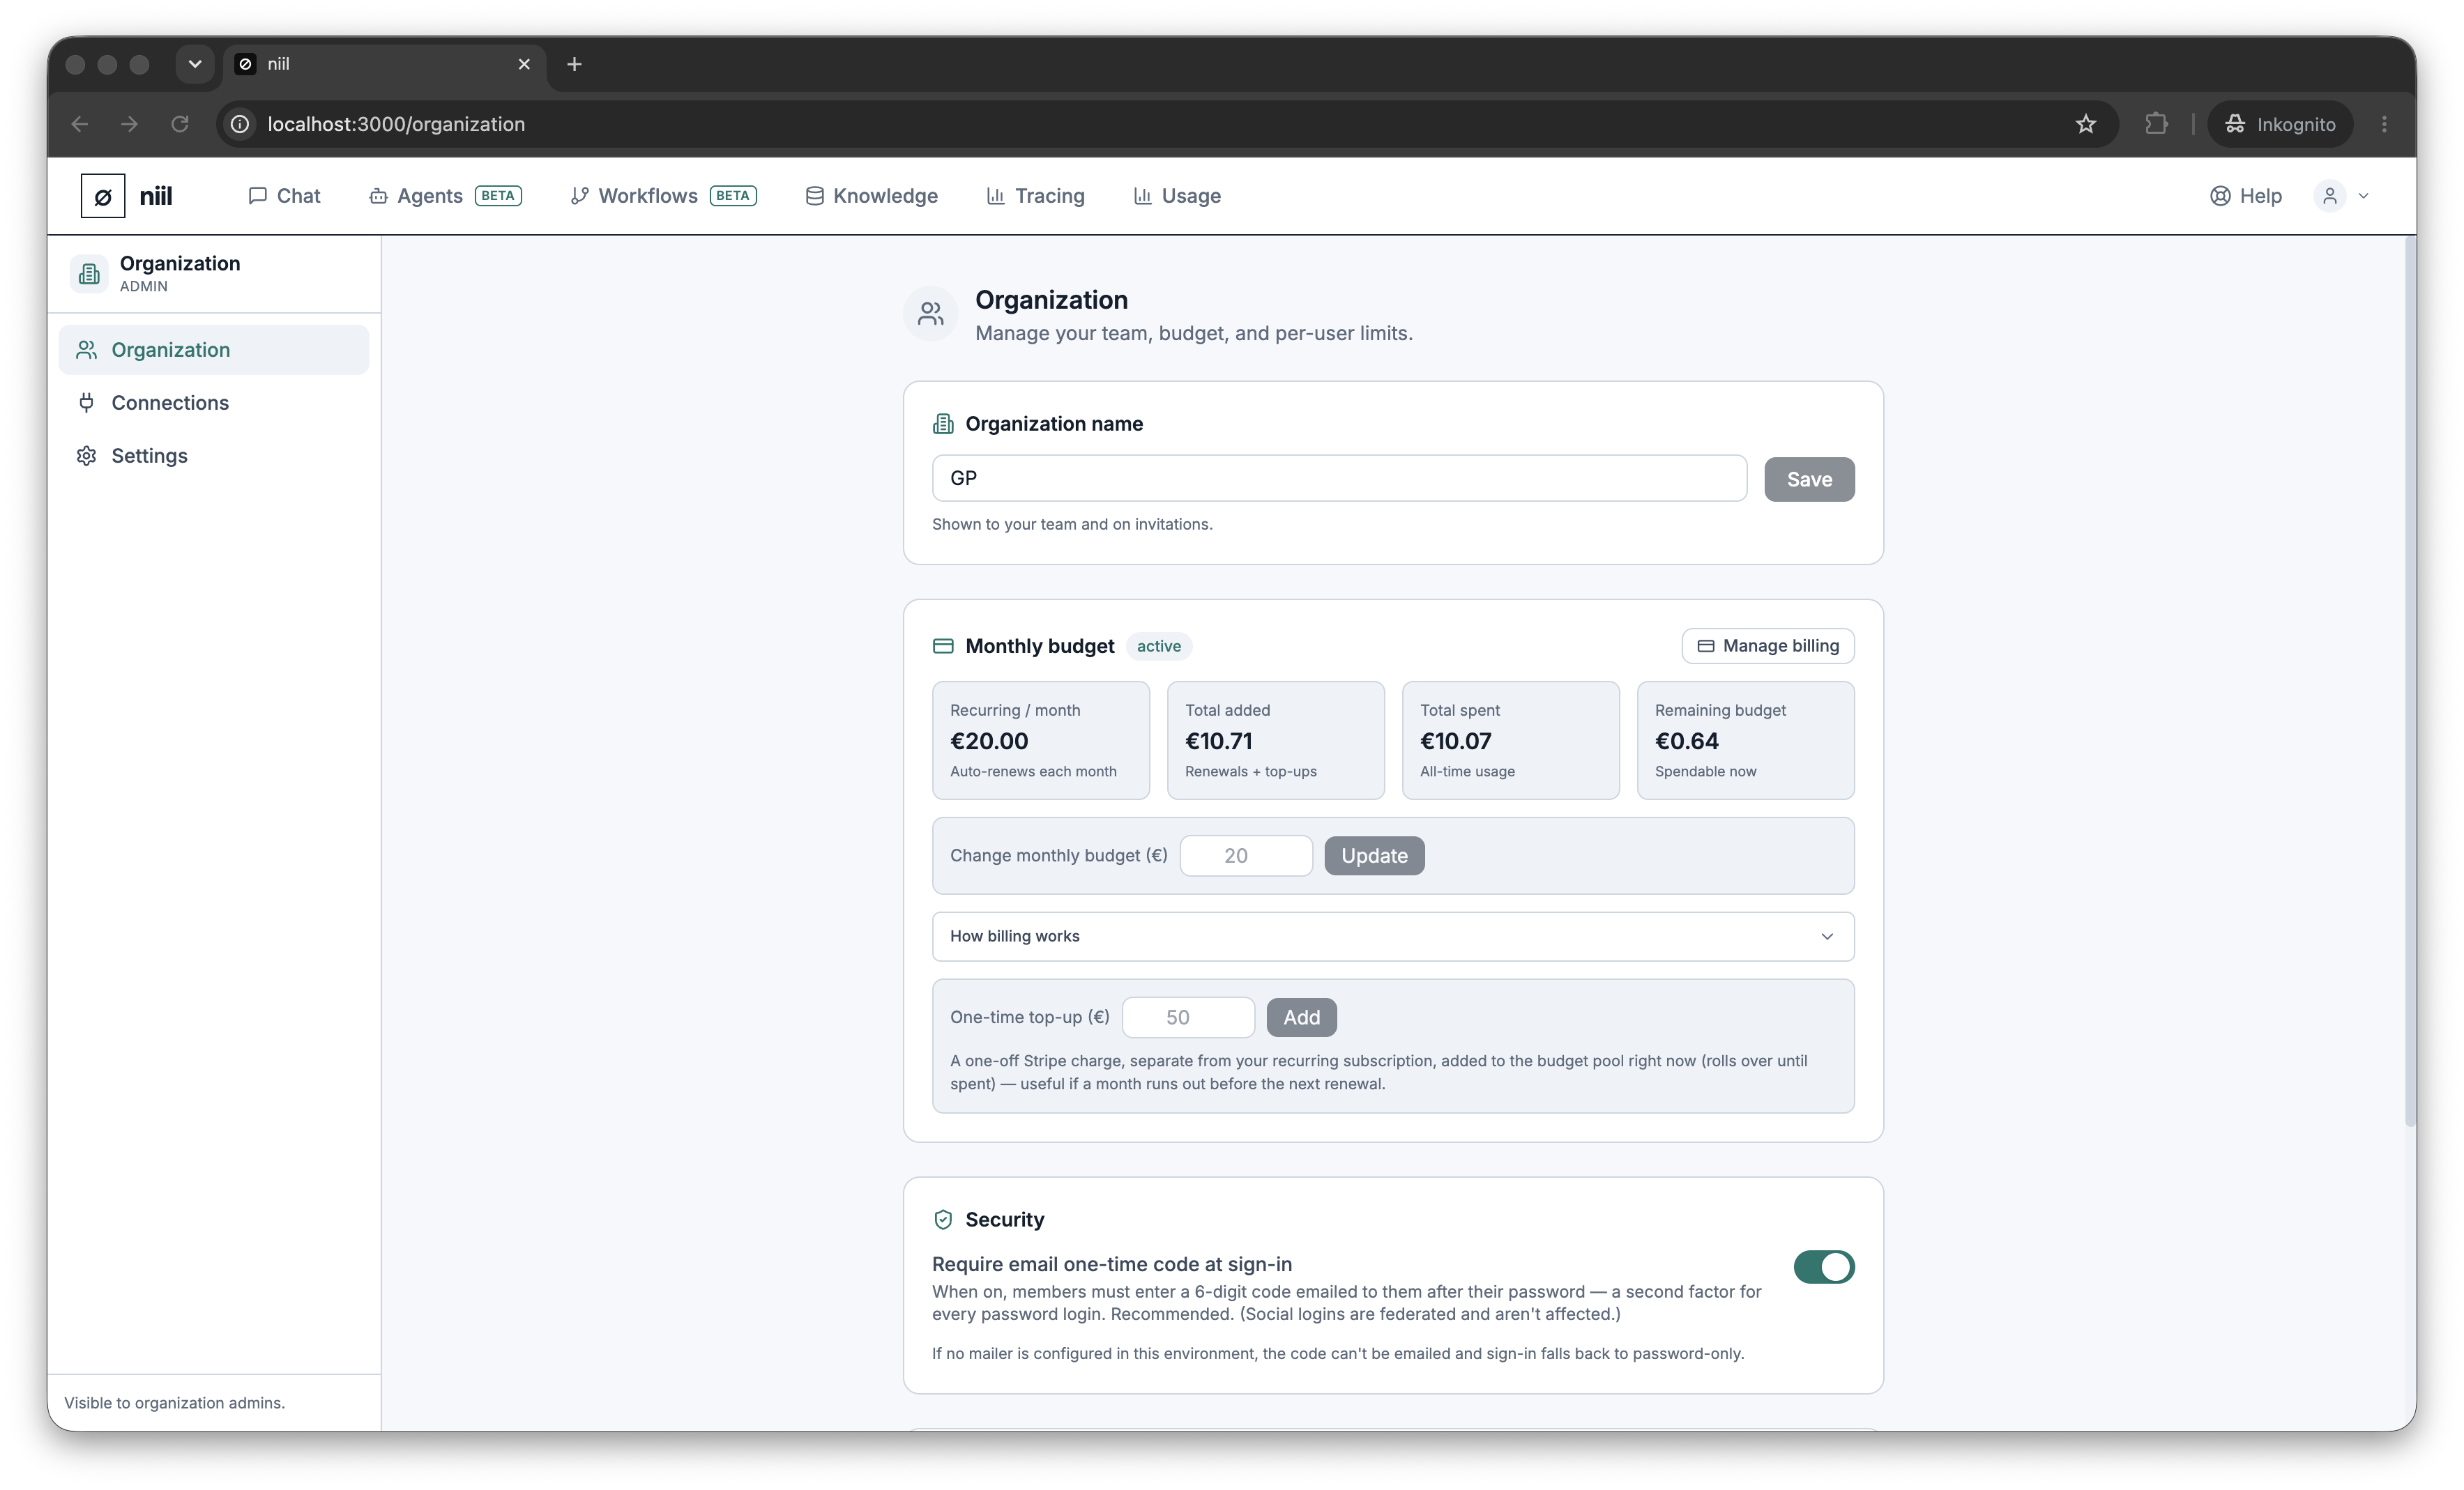Click the Organization name text field
2464x1490 pixels.
1339,479
